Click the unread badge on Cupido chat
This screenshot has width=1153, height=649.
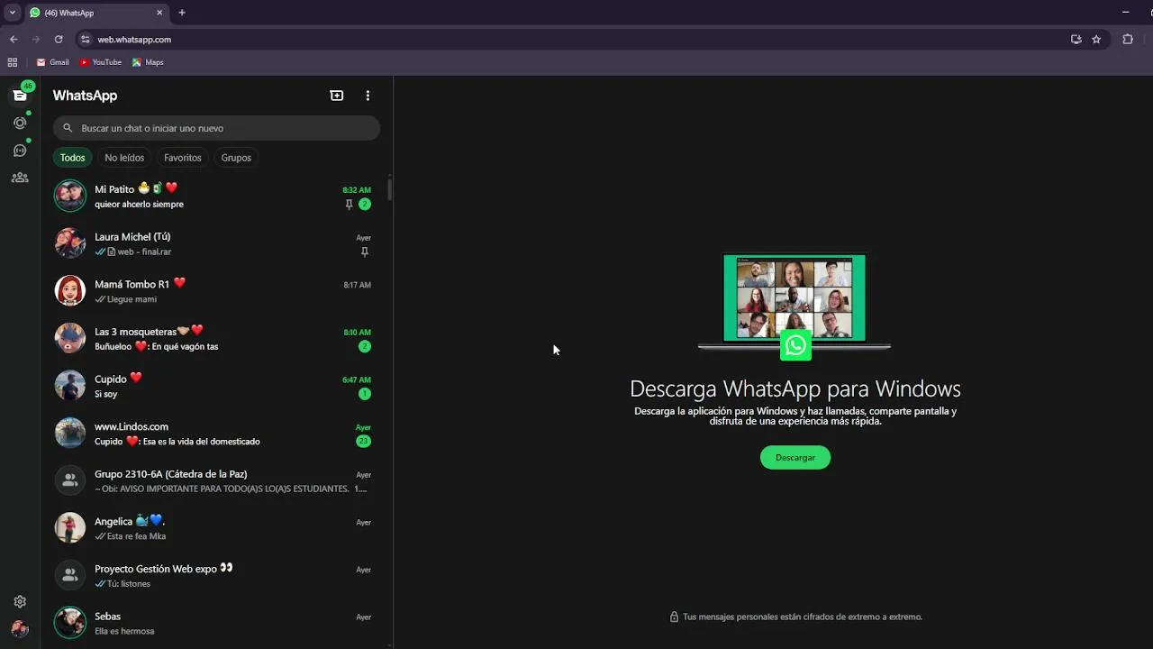click(x=365, y=394)
